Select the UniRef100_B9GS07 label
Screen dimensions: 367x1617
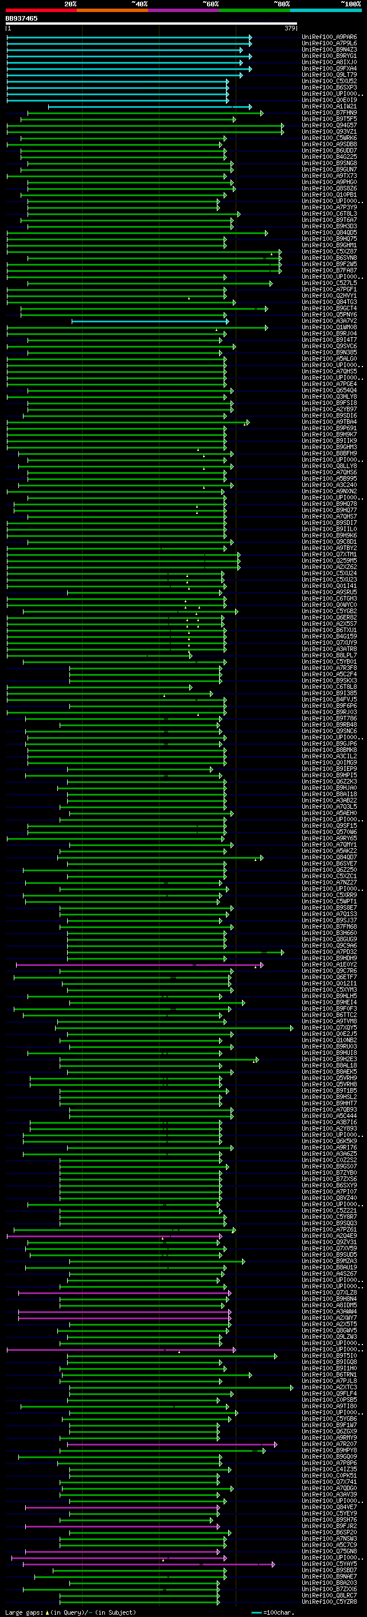tap(329, 1166)
